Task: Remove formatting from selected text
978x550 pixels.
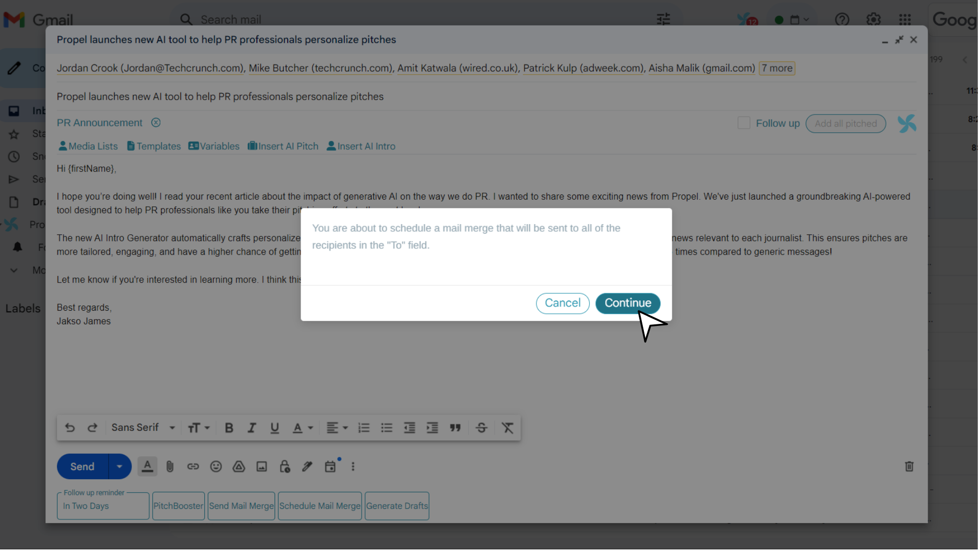Action: pyautogui.click(x=507, y=428)
